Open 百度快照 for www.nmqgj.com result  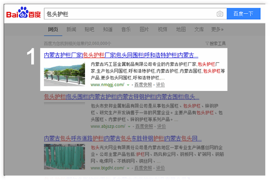pos(143,85)
